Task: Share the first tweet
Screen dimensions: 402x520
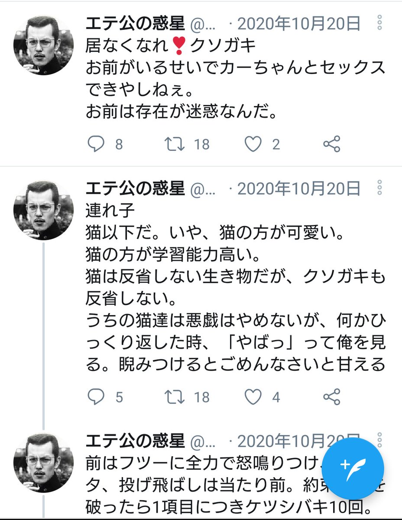Action: coord(332,144)
